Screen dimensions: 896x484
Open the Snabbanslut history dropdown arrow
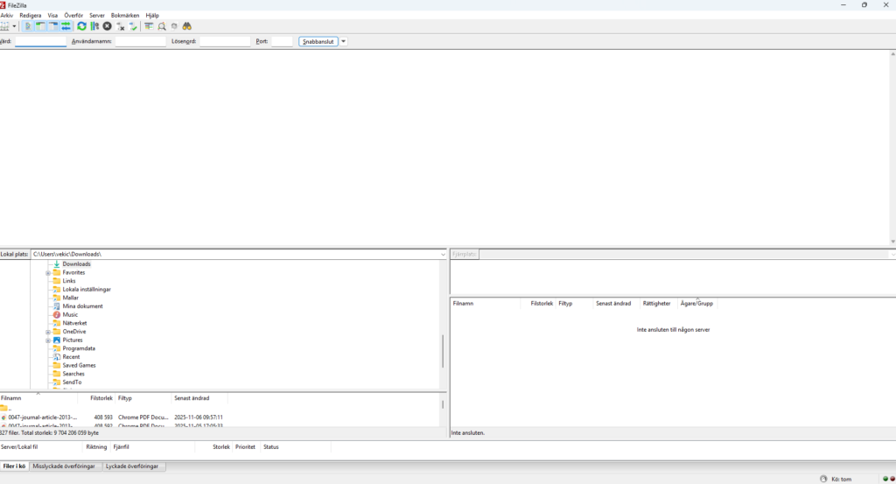click(344, 41)
